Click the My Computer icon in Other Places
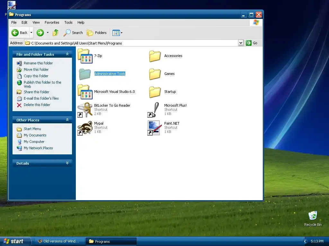 pyautogui.click(x=19, y=142)
